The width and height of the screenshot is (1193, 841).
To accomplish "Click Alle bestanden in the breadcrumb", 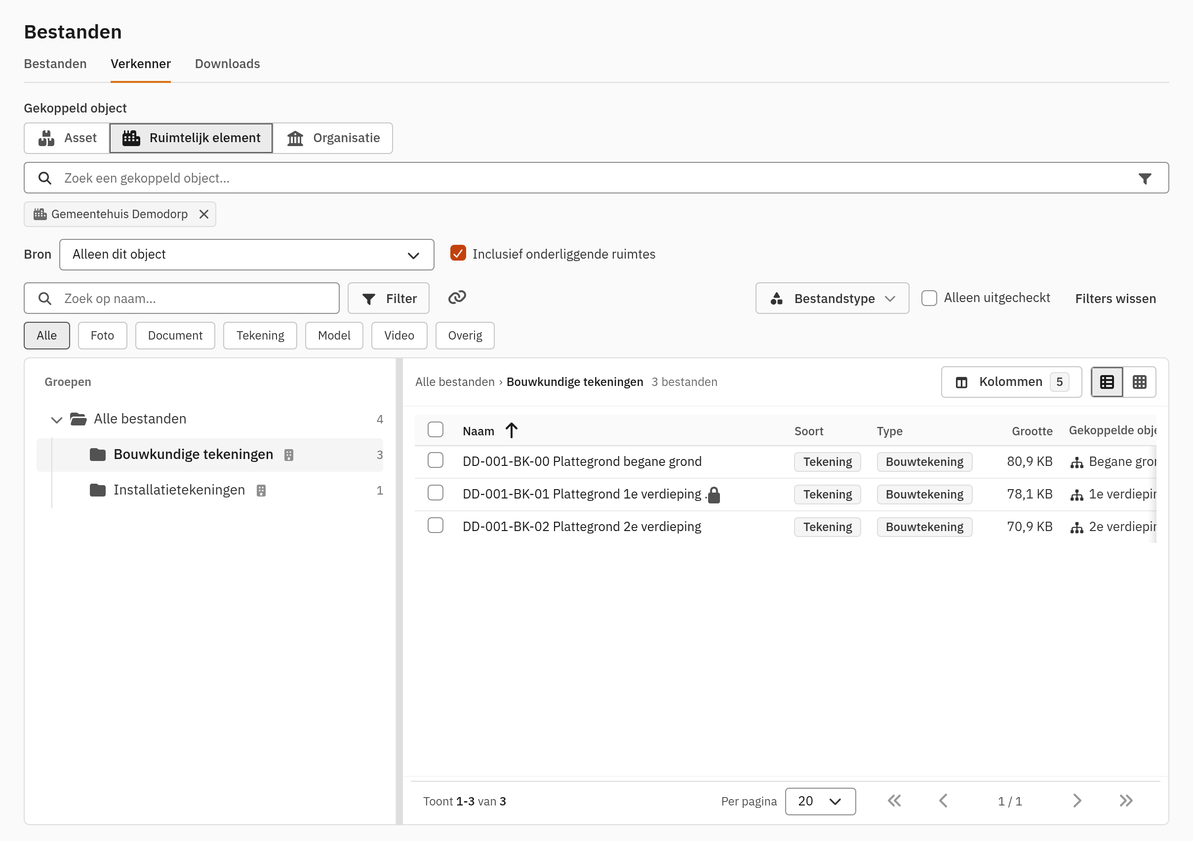I will [x=455, y=382].
